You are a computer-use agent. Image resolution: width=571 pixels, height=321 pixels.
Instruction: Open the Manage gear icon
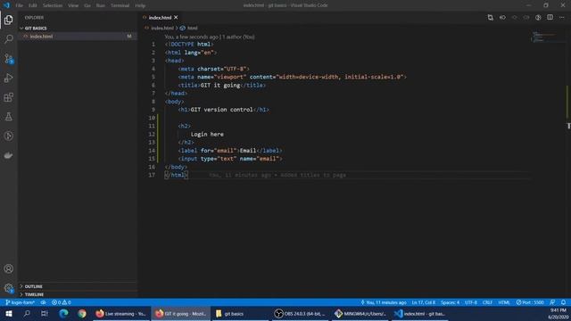coord(9,288)
